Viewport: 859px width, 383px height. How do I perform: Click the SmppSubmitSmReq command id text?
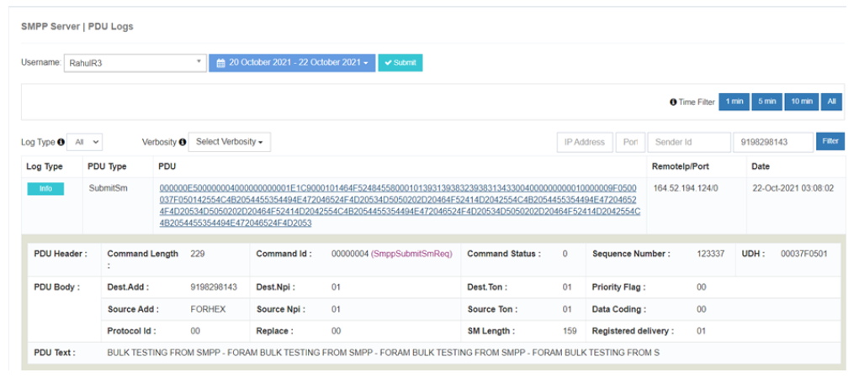click(x=411, y=254)
